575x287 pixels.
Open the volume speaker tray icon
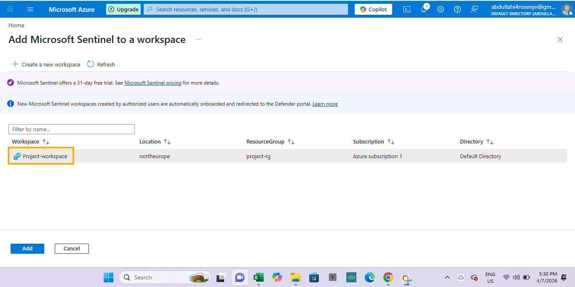click(516, 277)
